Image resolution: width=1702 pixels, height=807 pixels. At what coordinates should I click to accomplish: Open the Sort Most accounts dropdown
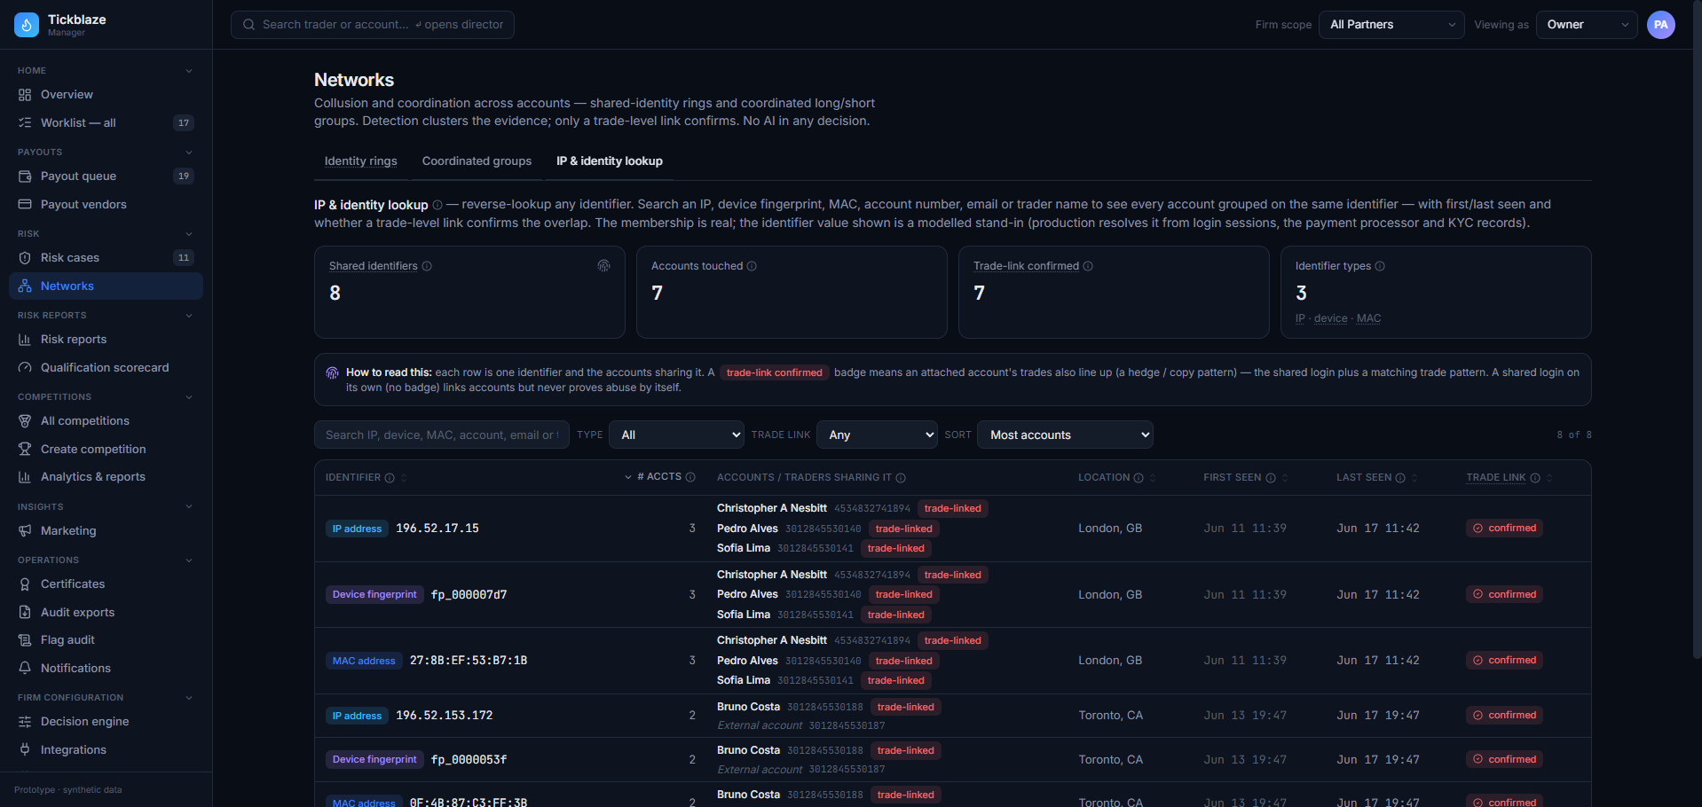coord(1065,435)
